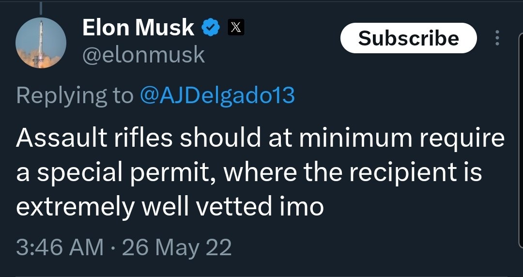Open the three-dot more options menu
This screenshot has width=523, height=277.
497,38
